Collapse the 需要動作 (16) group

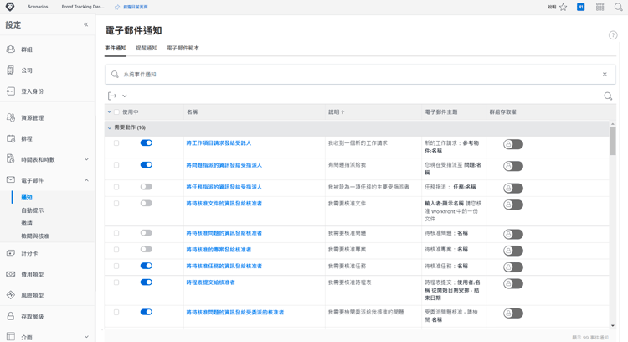point(110,128)
